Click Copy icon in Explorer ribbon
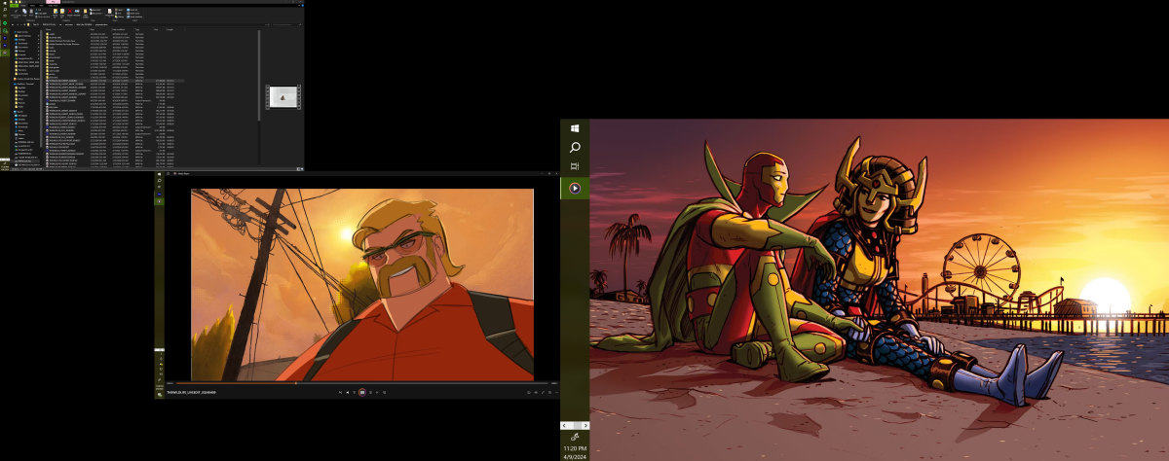The height and width of the screenshot is (461, 1169). pos(24,11)
